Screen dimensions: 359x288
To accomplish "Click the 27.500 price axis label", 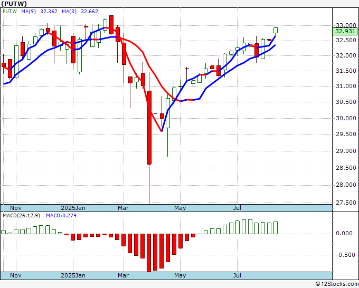I will pos(346,203).
